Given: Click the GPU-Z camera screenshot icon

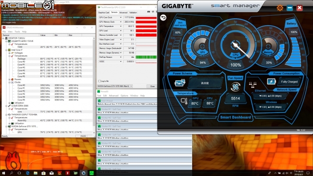Looking at the screenshot, I should point(149,12).
